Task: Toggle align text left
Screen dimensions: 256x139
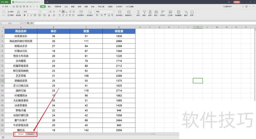Action: (x=60, y=15)
